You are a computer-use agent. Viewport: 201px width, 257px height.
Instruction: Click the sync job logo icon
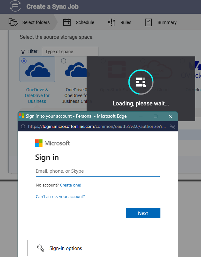click(x=15, y=6)
